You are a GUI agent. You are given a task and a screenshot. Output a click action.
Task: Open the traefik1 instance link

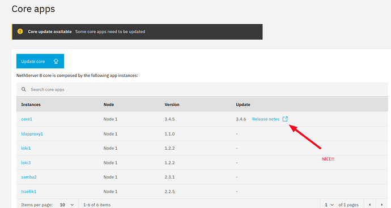(x=29, y=192)
